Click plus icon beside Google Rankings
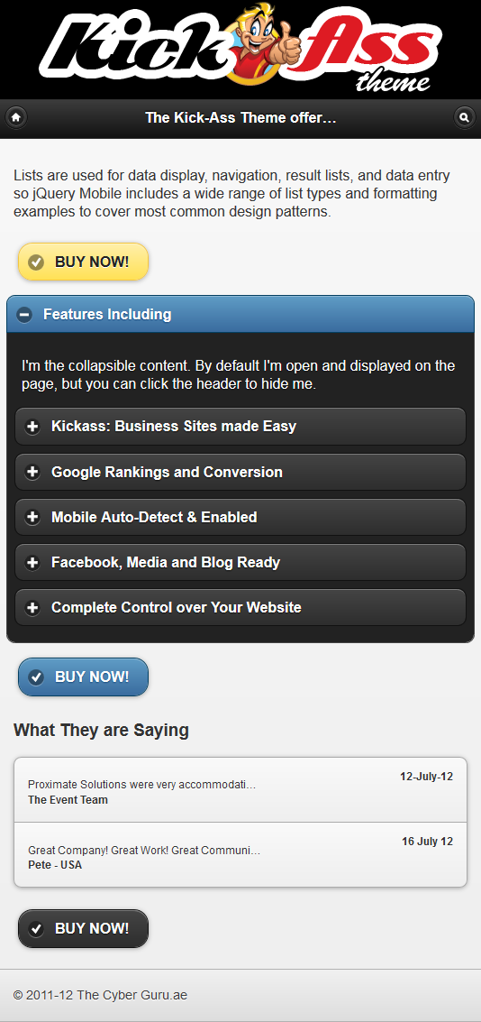This screenshot has width=481, height=1022. pyautogui.click(x=32, y=472)
